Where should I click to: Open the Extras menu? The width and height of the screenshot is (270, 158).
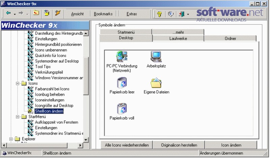pyautogui.click(x=132, y=14)
